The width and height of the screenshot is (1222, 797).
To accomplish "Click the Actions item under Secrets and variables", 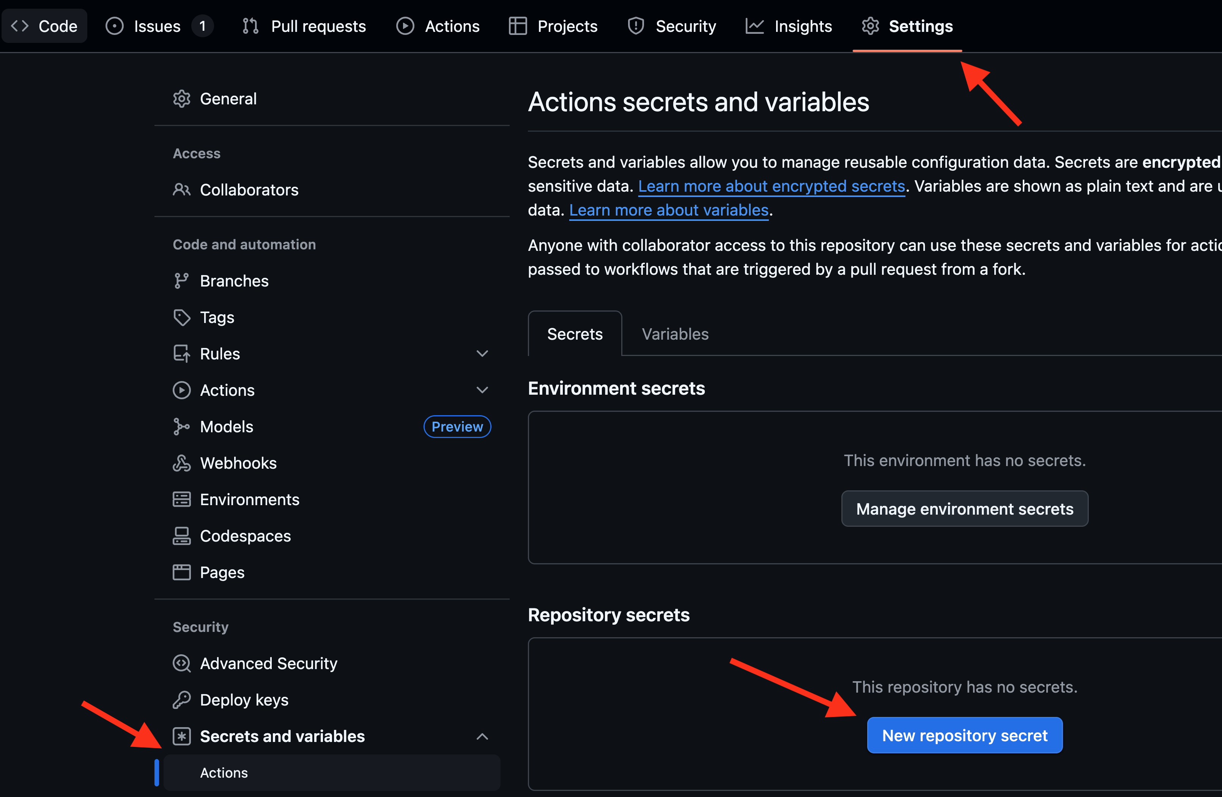I will 224,772.
